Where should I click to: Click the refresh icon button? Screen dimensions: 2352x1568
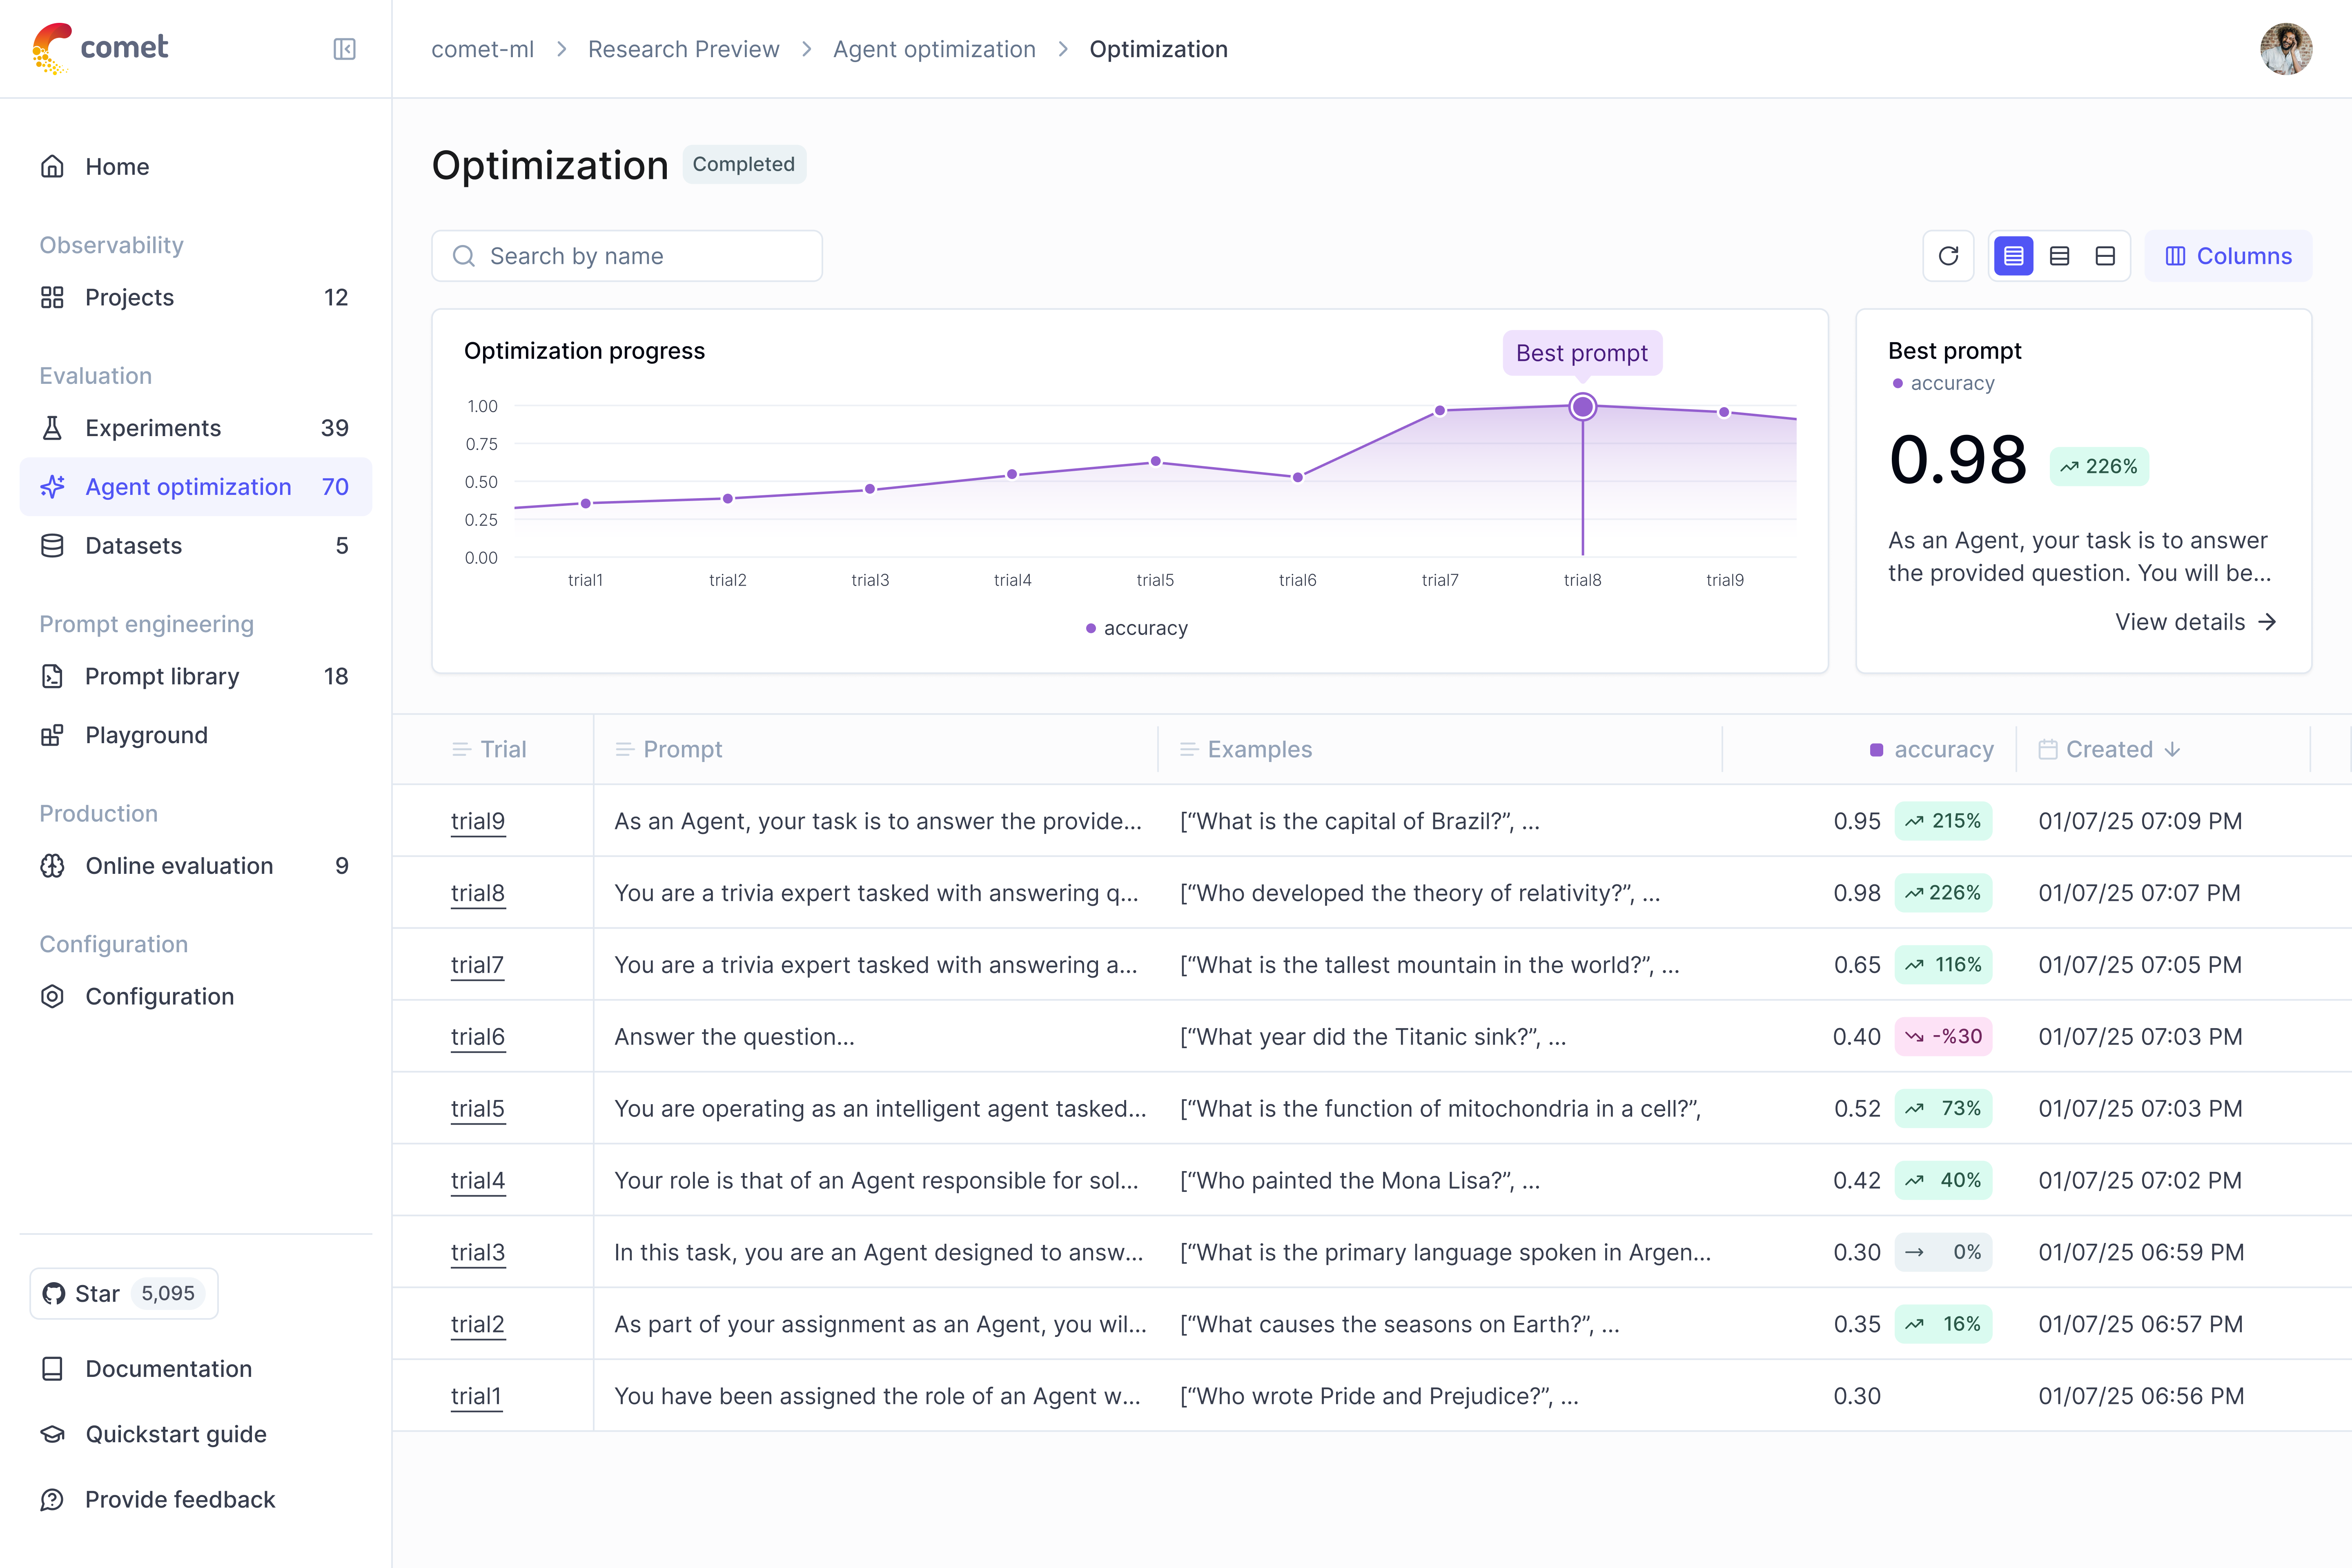(x=1948, y=256)
